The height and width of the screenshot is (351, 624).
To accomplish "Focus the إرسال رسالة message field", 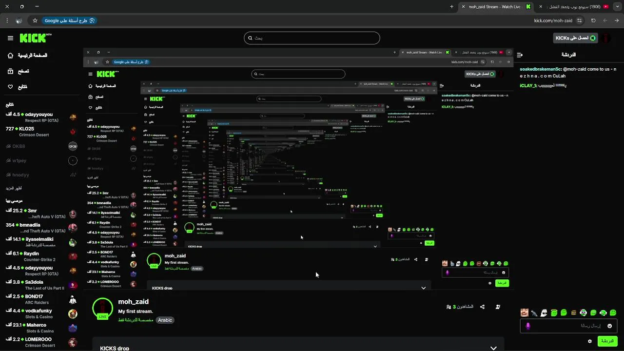I will tap(568, 326).
